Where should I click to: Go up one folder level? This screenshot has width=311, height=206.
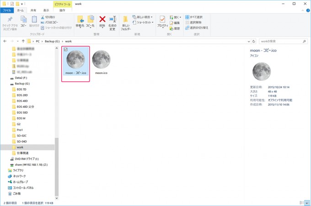click(23, 41)
